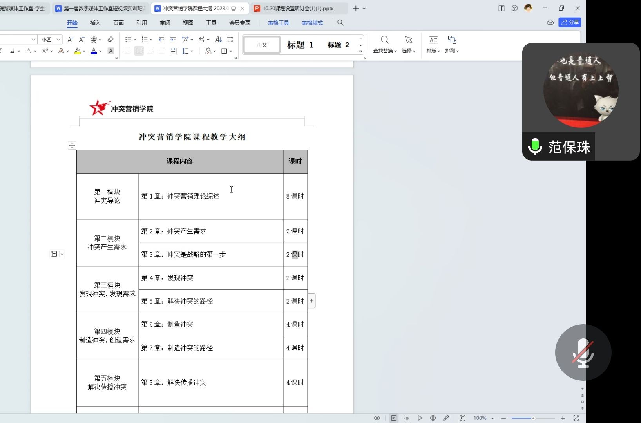Open the 10.20课程设置研讨会 pptx tab
Image resolution: width=641 pixels, height=423 pixels.
click(298, 8)
